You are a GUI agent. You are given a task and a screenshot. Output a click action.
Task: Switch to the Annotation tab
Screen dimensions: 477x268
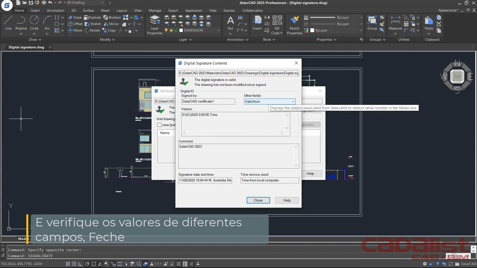(x=56, y=10)
